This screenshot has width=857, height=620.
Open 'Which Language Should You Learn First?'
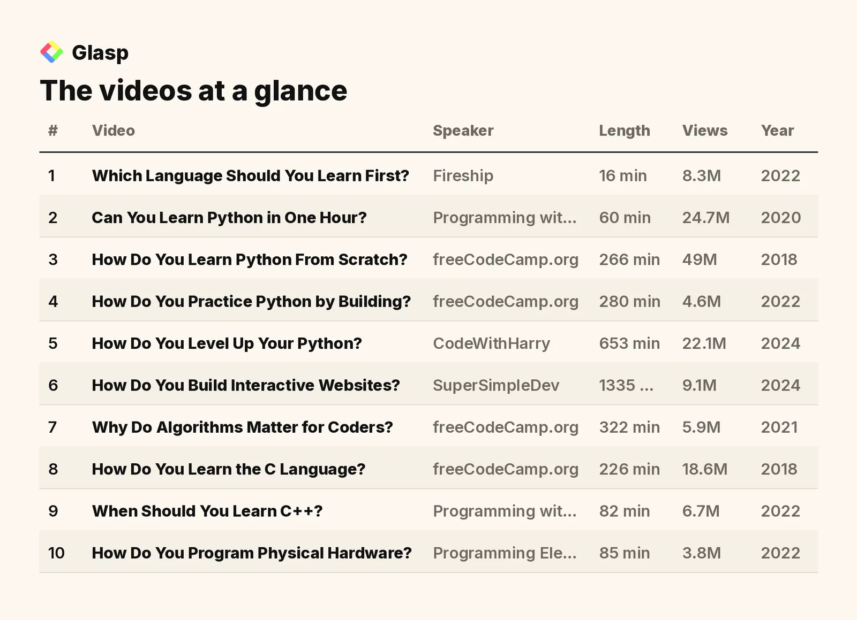click(x=251, y=175)
